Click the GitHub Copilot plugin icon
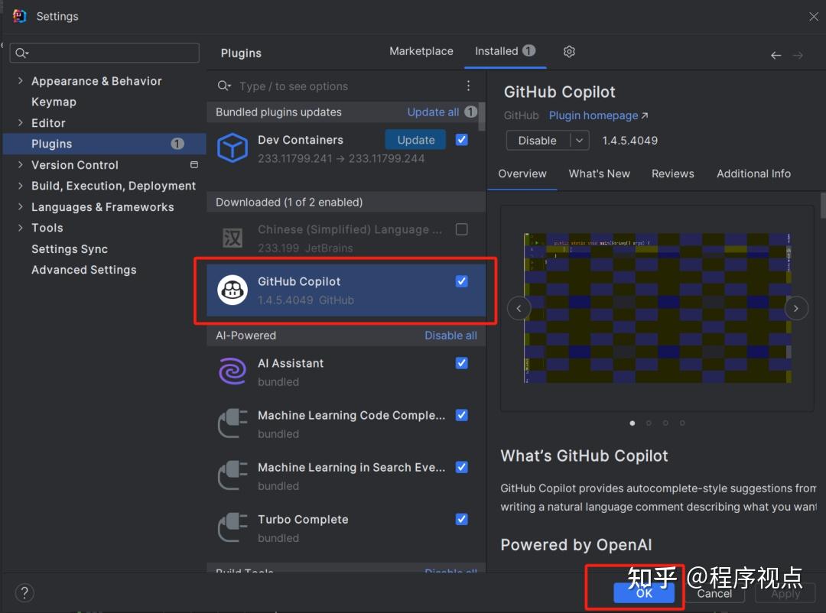826x613 pixels. 233,290
